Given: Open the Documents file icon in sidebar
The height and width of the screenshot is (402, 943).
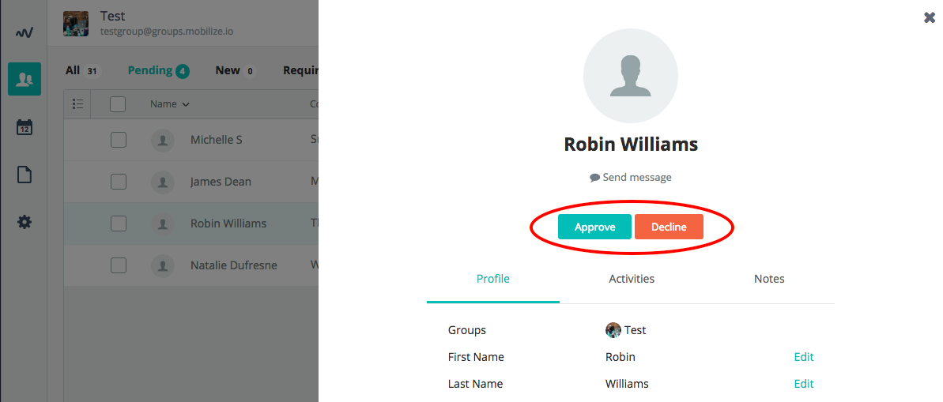Looking at the screenshot, I should [25, 175].
